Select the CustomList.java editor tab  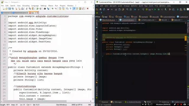coord(128,20)
